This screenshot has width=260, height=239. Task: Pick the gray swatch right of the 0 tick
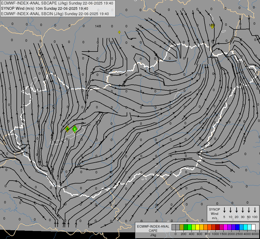click(x=178, y=227)
